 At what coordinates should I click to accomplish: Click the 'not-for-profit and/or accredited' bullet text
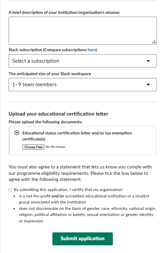click(84, 199)
